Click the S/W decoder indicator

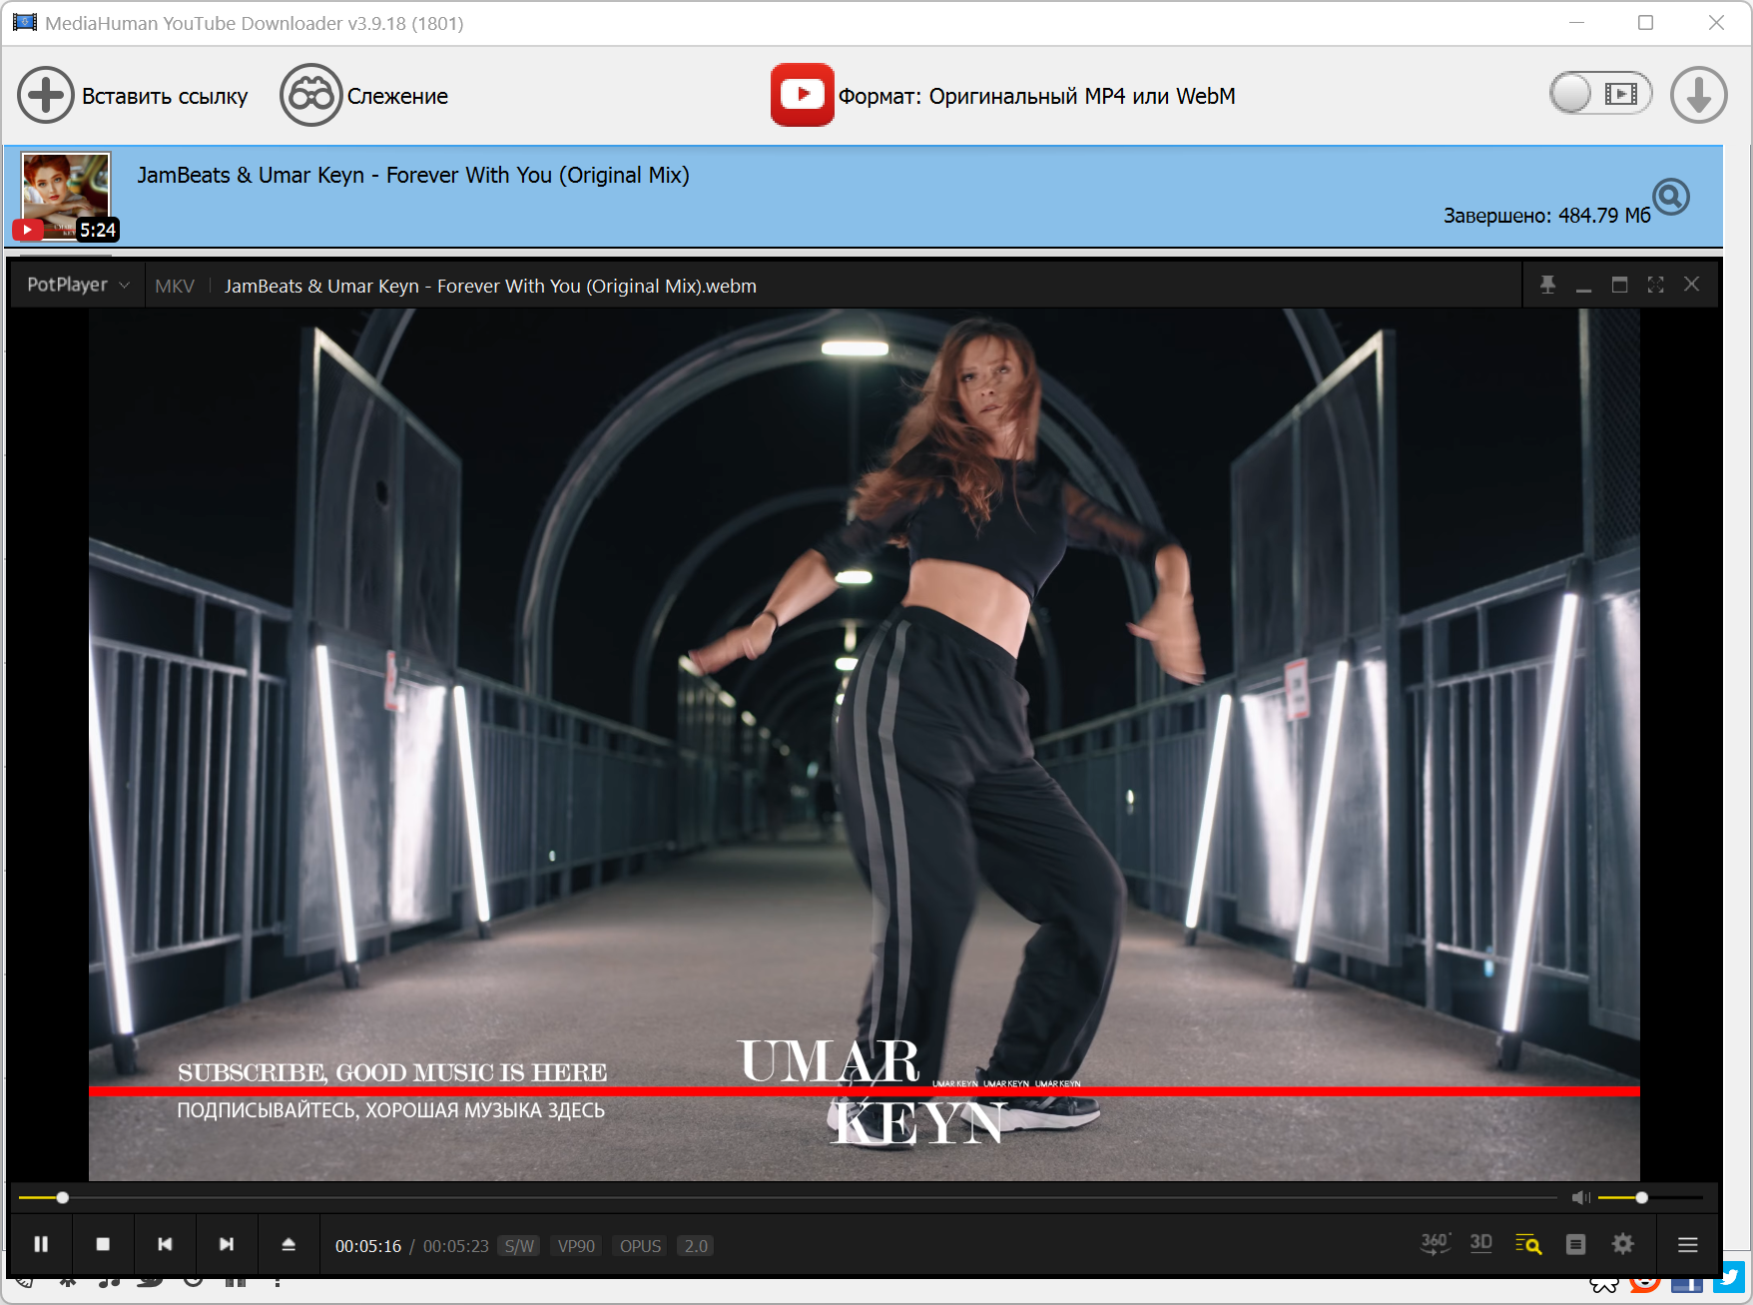coord(519,1246)
